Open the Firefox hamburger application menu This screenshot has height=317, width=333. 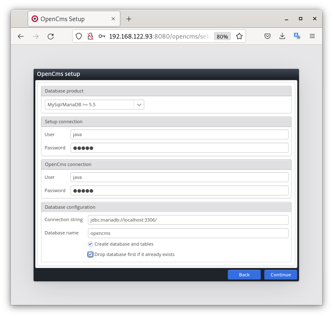click(x=312, y=36)
